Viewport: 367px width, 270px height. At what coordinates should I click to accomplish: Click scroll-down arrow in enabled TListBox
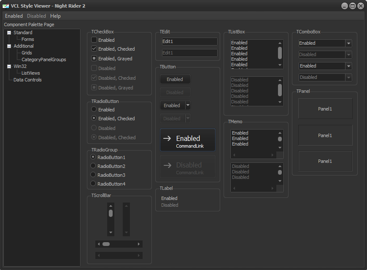(280, 65)
